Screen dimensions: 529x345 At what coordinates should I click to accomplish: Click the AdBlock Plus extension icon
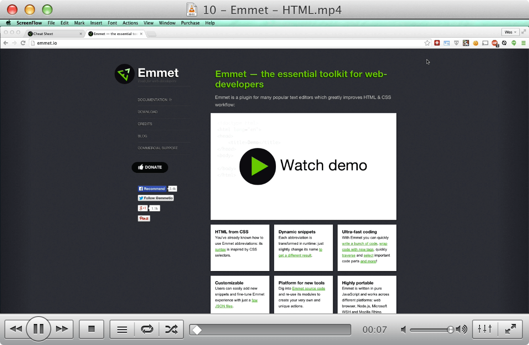[x=494, y=43]
